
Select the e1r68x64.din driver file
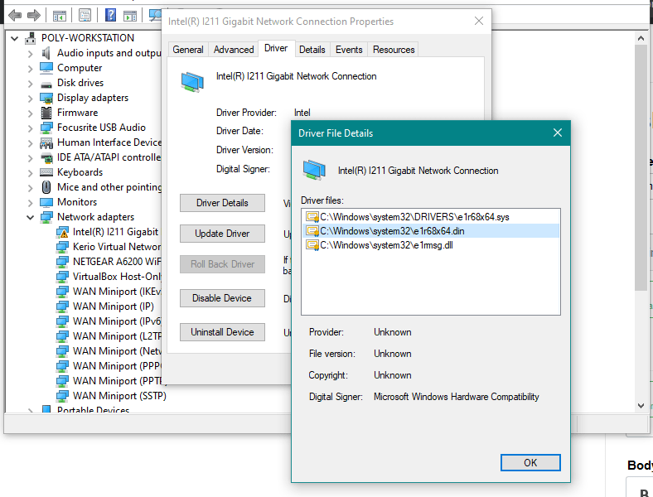(x=431, y=231)
